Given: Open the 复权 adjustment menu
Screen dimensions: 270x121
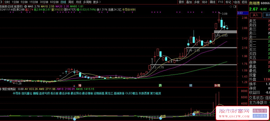Looking at the screenshot, I should [x=181, y=2].
